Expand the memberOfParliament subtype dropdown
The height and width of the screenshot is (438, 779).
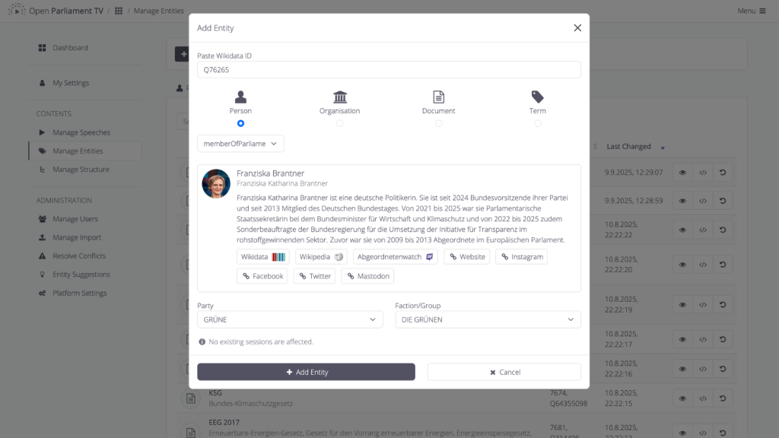coord(240,144)
